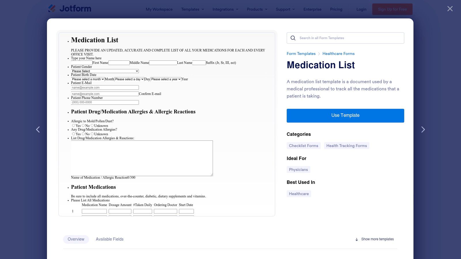
Task: Open the birth year selection dropdown
Action: [x=166, y=79]
